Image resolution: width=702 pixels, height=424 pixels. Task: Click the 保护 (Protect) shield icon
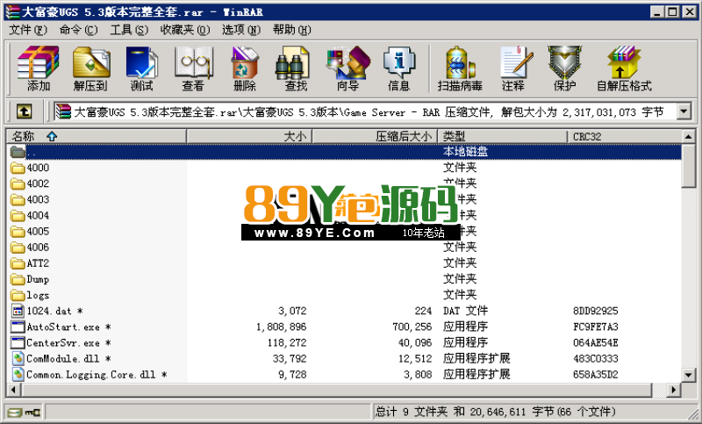(564, 68)
